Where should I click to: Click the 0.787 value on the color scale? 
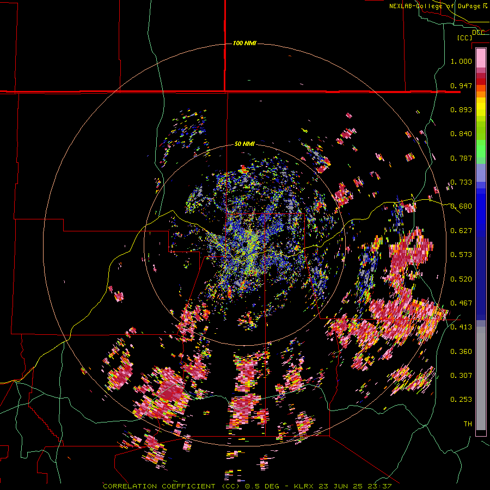(x=461, y=158)
